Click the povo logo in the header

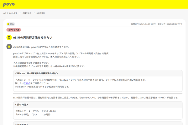(x=9, y=4)
